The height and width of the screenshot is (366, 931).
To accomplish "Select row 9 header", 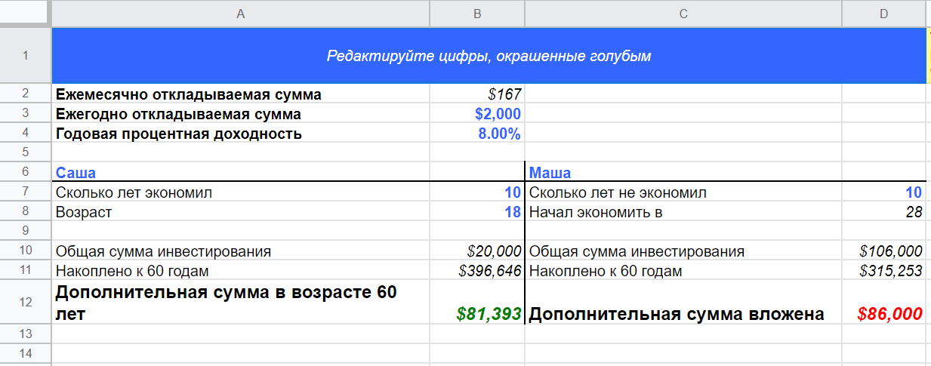I will pyautogui.click(x=25, y=231).
